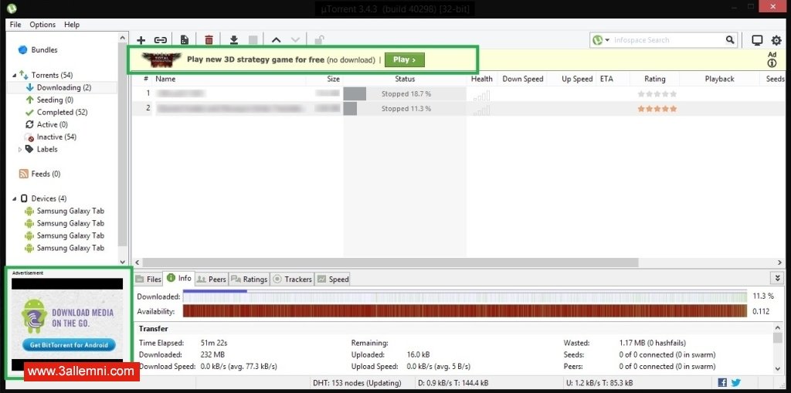
Task: Click the Add Torrent plus icon
Action: click(141, 40)
